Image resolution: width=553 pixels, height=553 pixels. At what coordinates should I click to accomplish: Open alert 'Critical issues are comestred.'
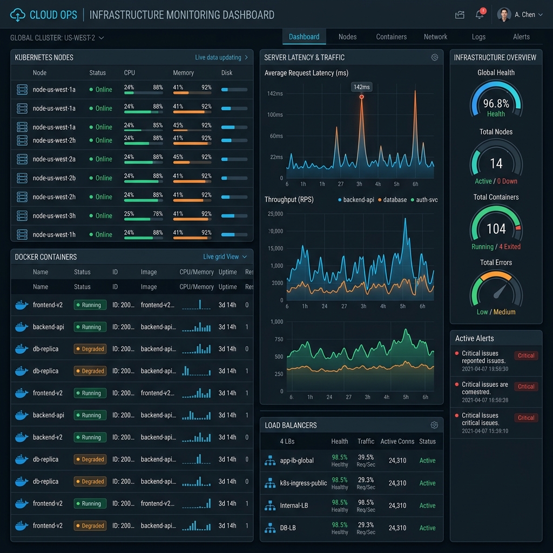click(x=496, y=392)
